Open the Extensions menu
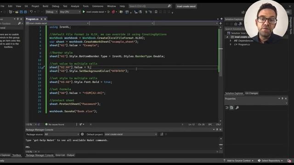 (98, 6)
